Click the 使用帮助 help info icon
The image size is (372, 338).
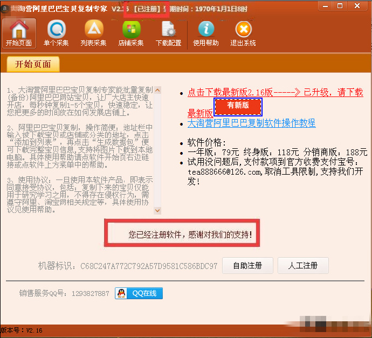(206, 33)
